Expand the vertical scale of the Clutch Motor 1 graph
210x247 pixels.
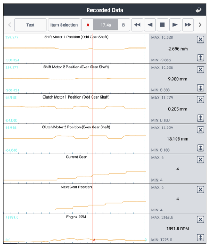[200, 118]
